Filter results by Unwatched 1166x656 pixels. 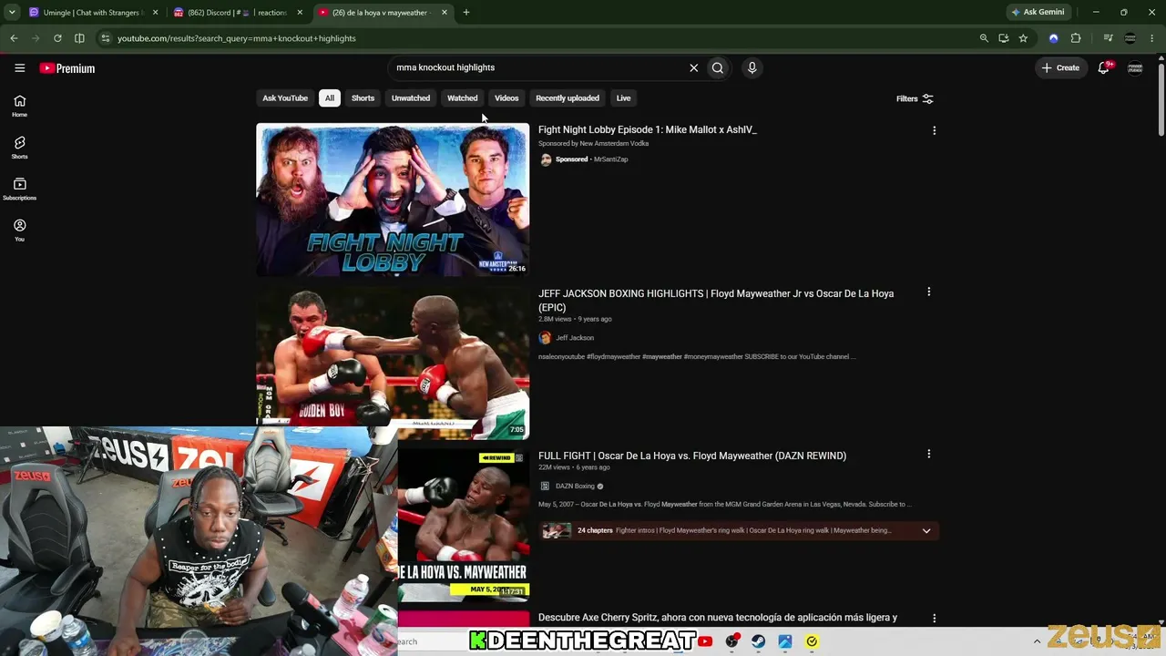point(411,98)
